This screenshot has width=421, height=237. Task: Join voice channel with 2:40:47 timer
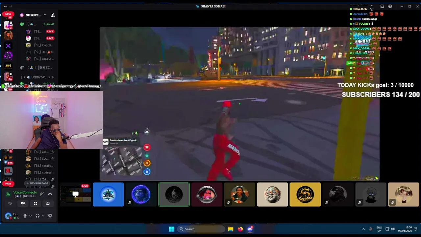tap(37, 24)
